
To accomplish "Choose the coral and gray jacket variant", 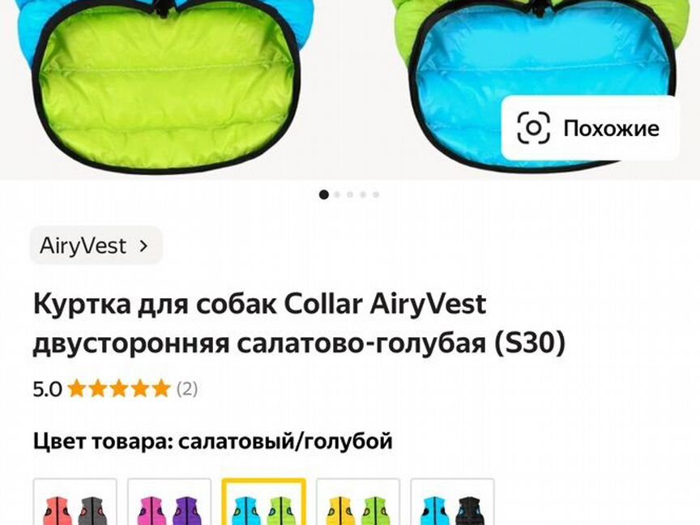I will (75, 502).
